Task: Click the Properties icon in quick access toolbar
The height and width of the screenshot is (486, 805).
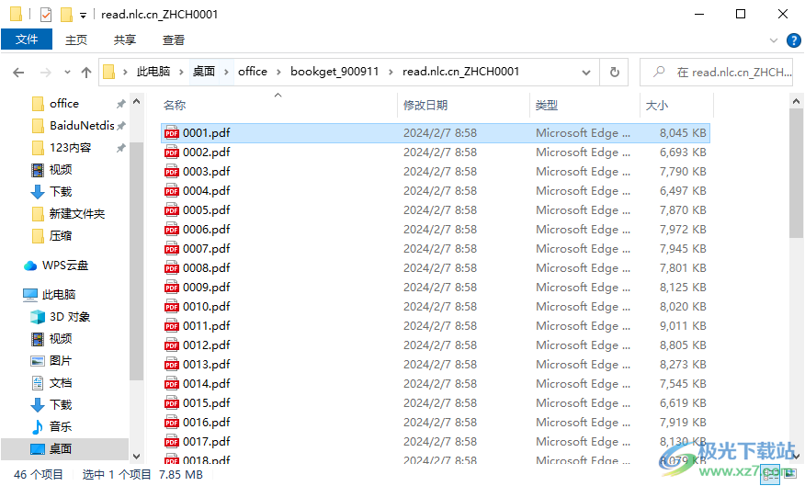Action: click(46, 15)
